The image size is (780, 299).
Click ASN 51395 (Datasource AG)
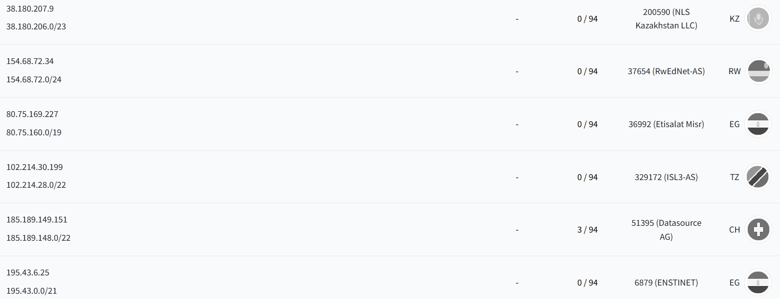coord(666,230)
